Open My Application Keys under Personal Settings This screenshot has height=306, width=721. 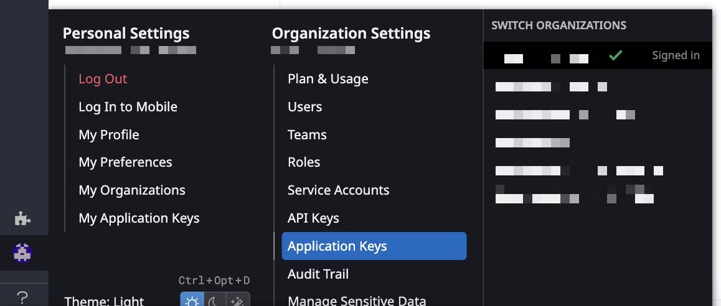139,218
